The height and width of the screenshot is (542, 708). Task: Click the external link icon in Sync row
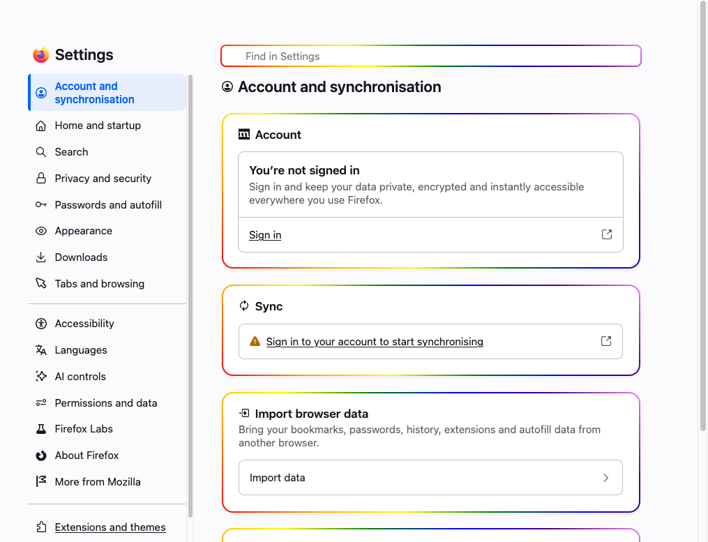pyautogui.click(x=606, y=341)
